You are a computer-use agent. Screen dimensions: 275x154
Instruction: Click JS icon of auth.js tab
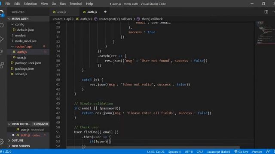tap(84, 12)
